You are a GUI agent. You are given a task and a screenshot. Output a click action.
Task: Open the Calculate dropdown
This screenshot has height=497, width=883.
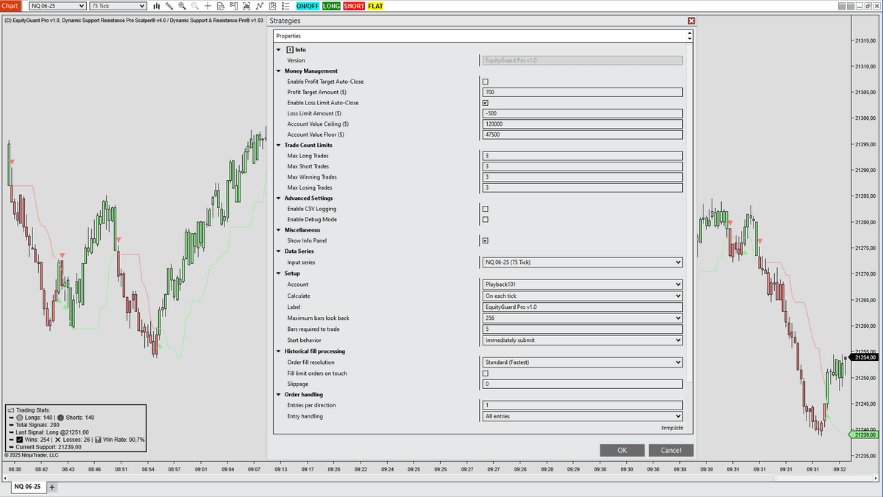pos(582,296)
